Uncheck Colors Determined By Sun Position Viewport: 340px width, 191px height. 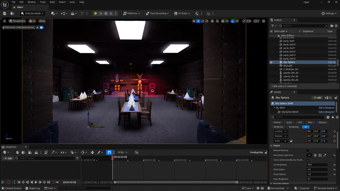coord(308,160)
